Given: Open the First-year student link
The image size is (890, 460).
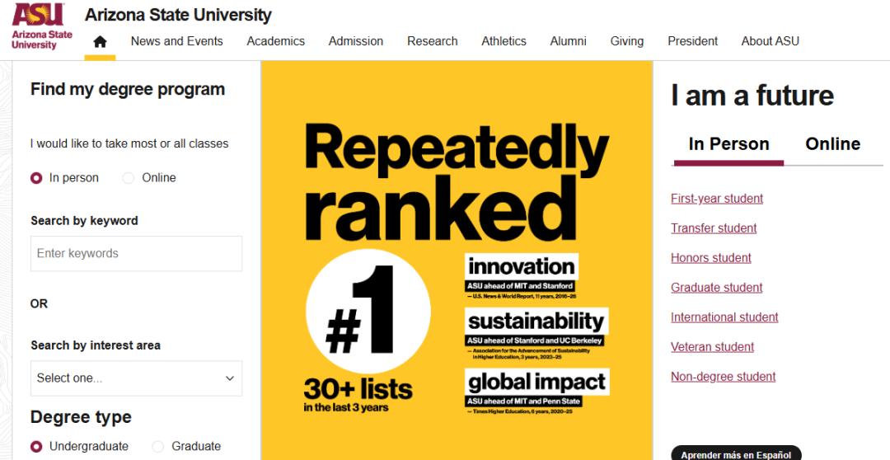Looking at the screenshot, I should (717, 199).
